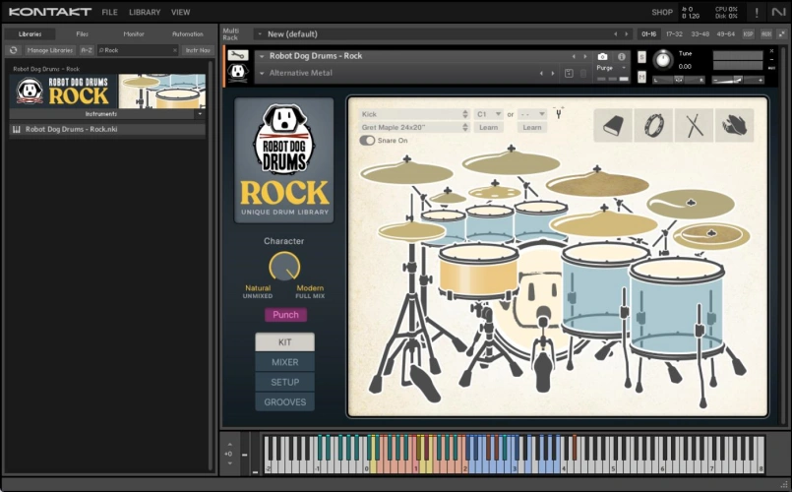Solo the instrument with S button
This screenshot has height=492, width=792.
(x=641, y=57)
